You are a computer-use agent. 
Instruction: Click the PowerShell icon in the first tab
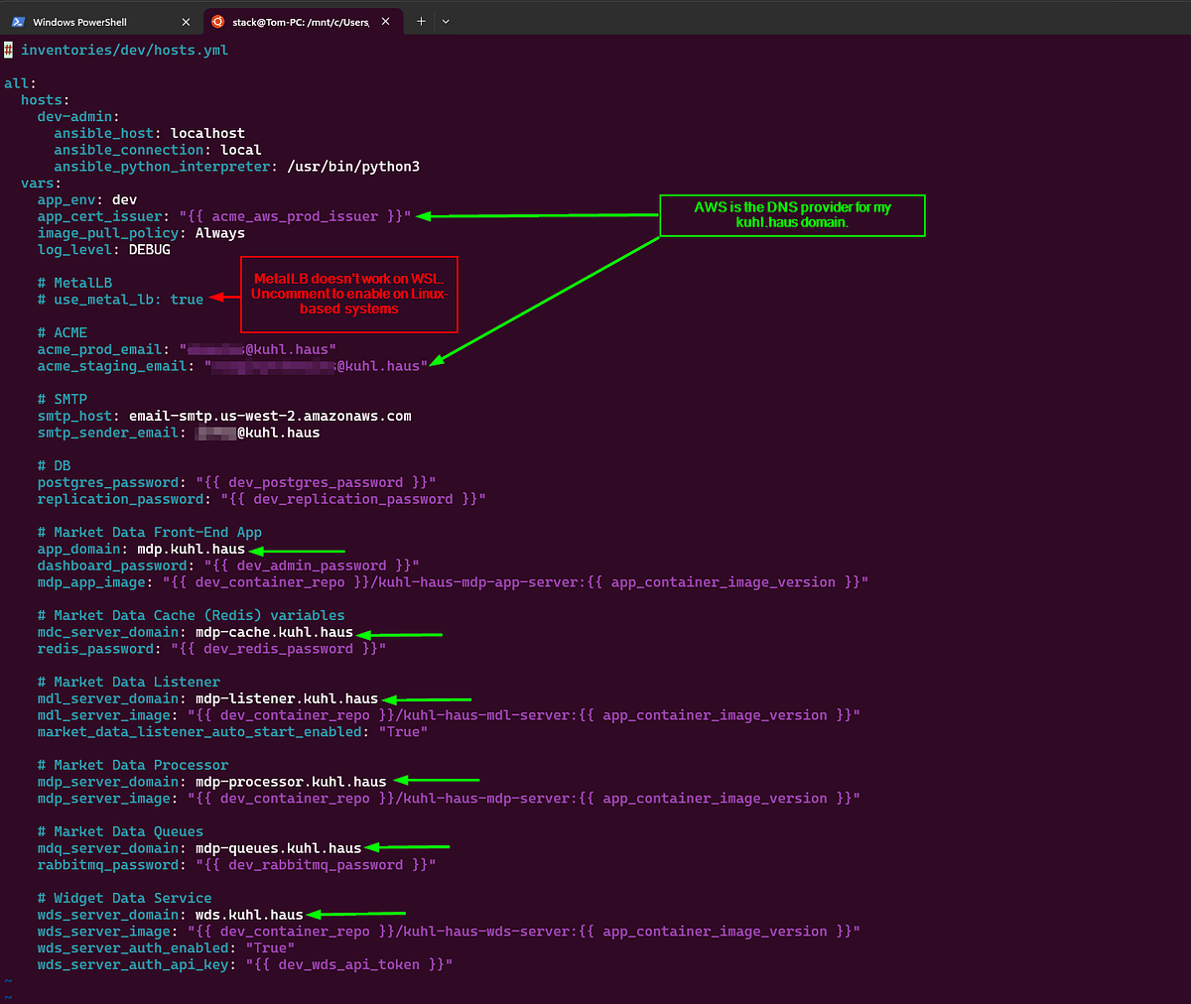tap(18, 22)
